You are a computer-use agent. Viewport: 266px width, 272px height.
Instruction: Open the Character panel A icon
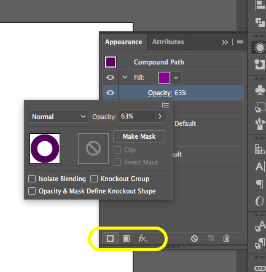260,166
